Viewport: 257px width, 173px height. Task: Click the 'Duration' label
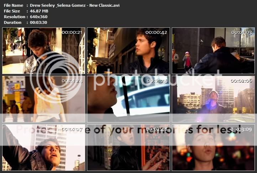click(x=12, y=22)
